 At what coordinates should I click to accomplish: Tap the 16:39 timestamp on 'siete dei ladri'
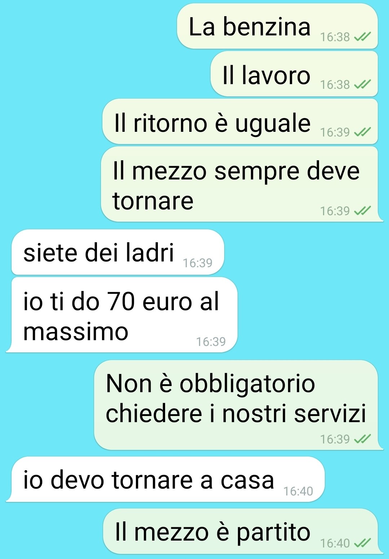point(198,263)
